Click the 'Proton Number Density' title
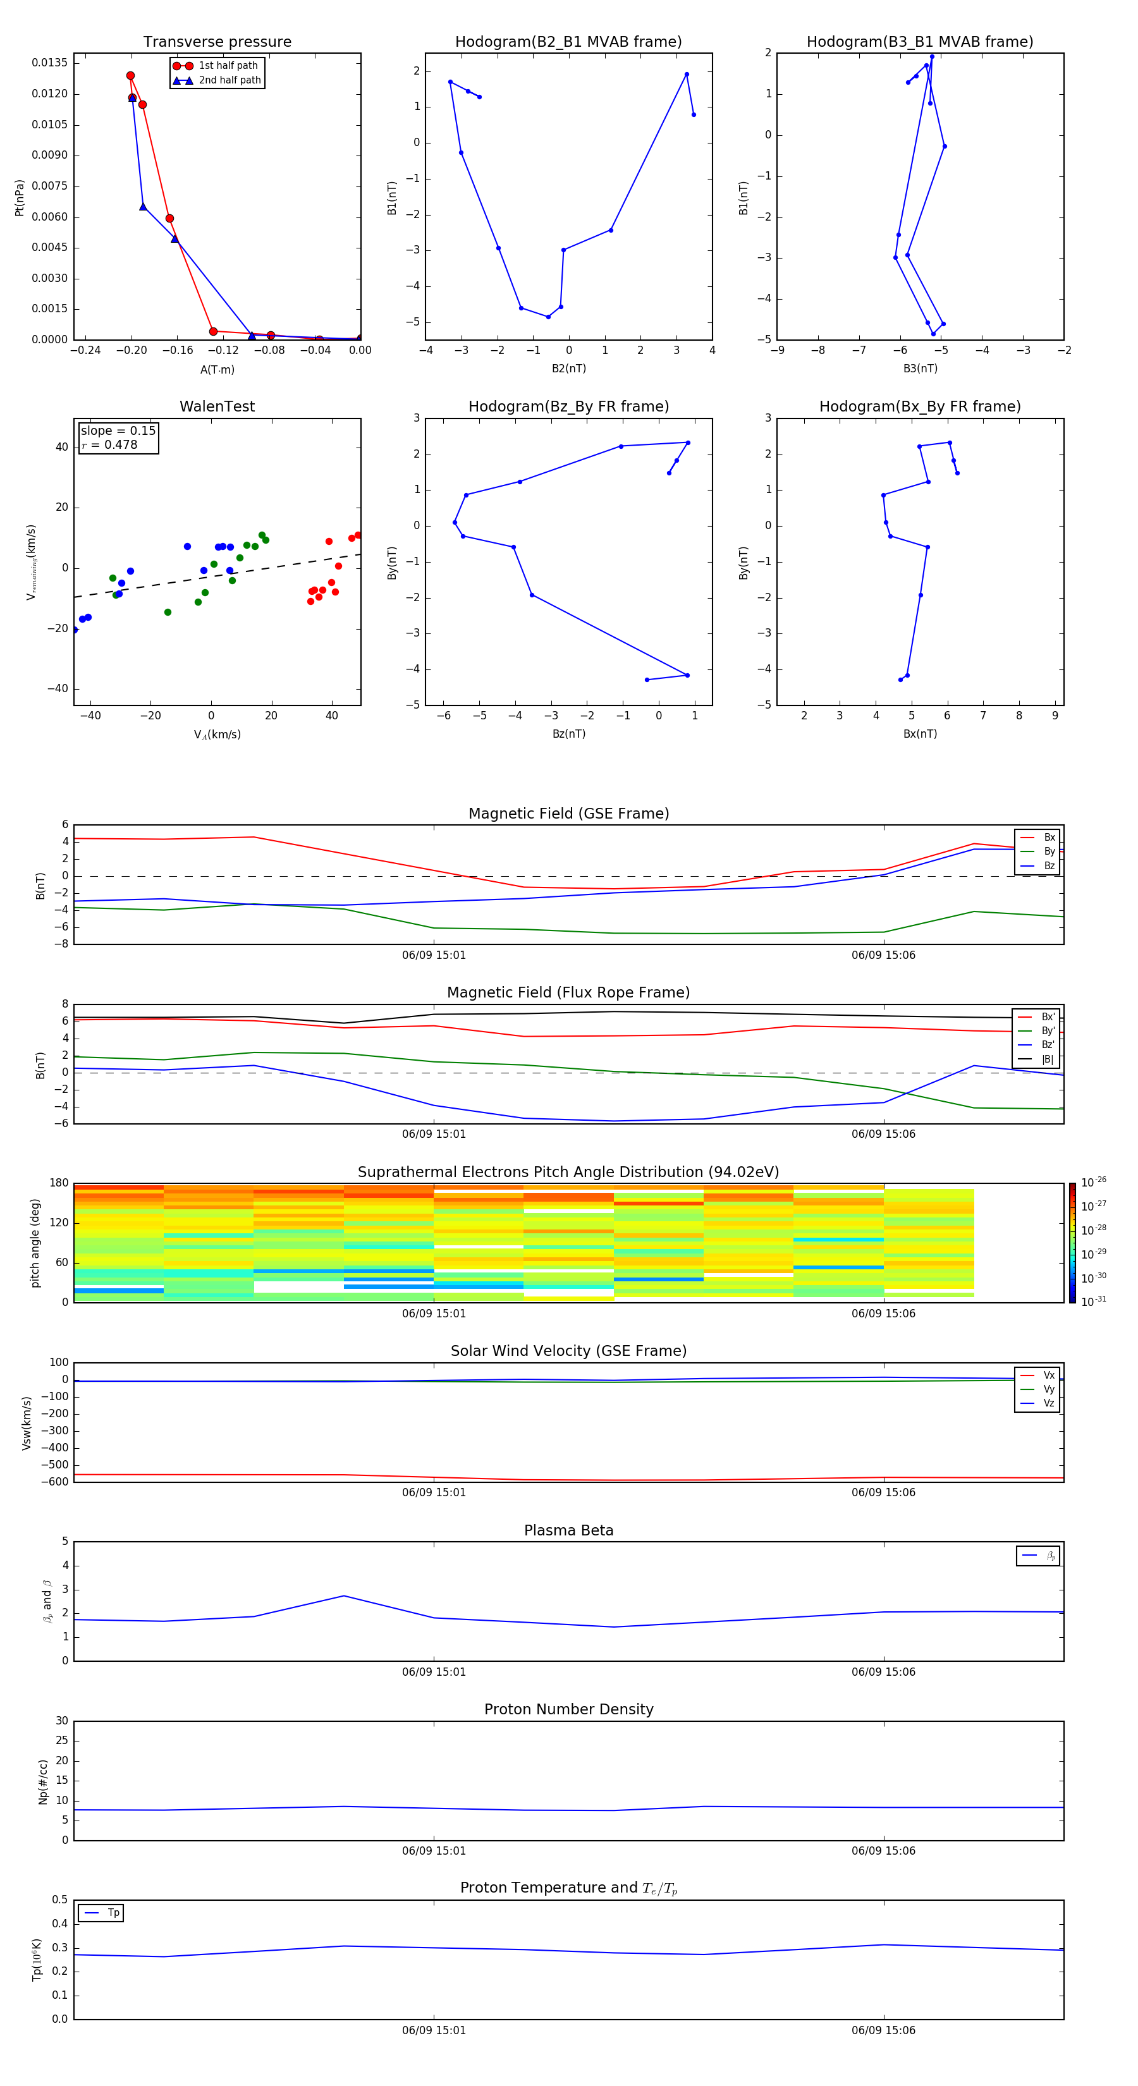 click(x=568, y=1709)
